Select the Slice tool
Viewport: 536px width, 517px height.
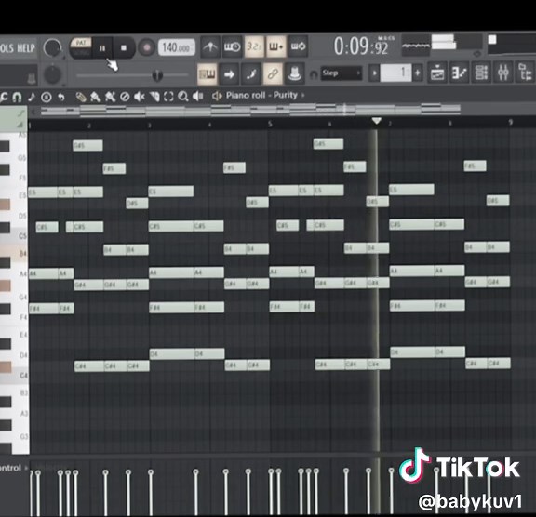click(154, 97)
